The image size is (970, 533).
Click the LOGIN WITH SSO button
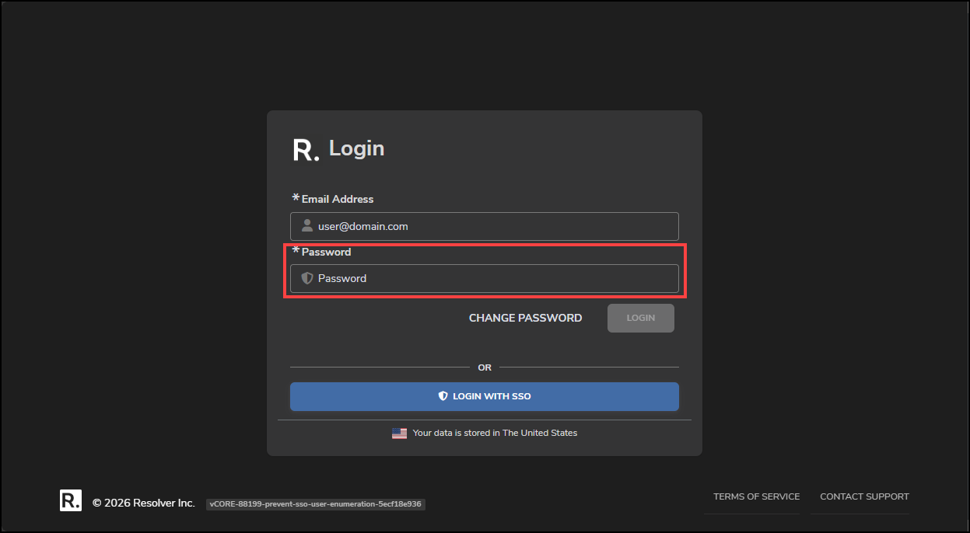[485, 396]
